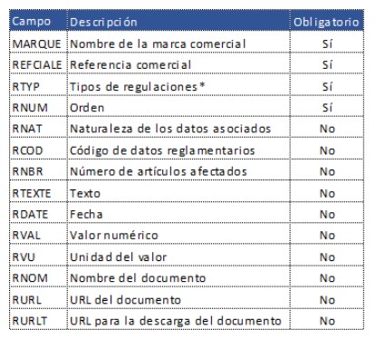The width and height of the screenshot is (376, 339).
Task: Select the RTEXTE field cell
Action: 38,191
